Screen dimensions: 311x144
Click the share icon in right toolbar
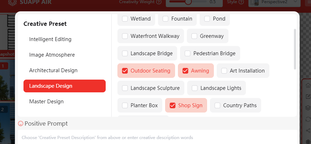(x=308, y=131)
